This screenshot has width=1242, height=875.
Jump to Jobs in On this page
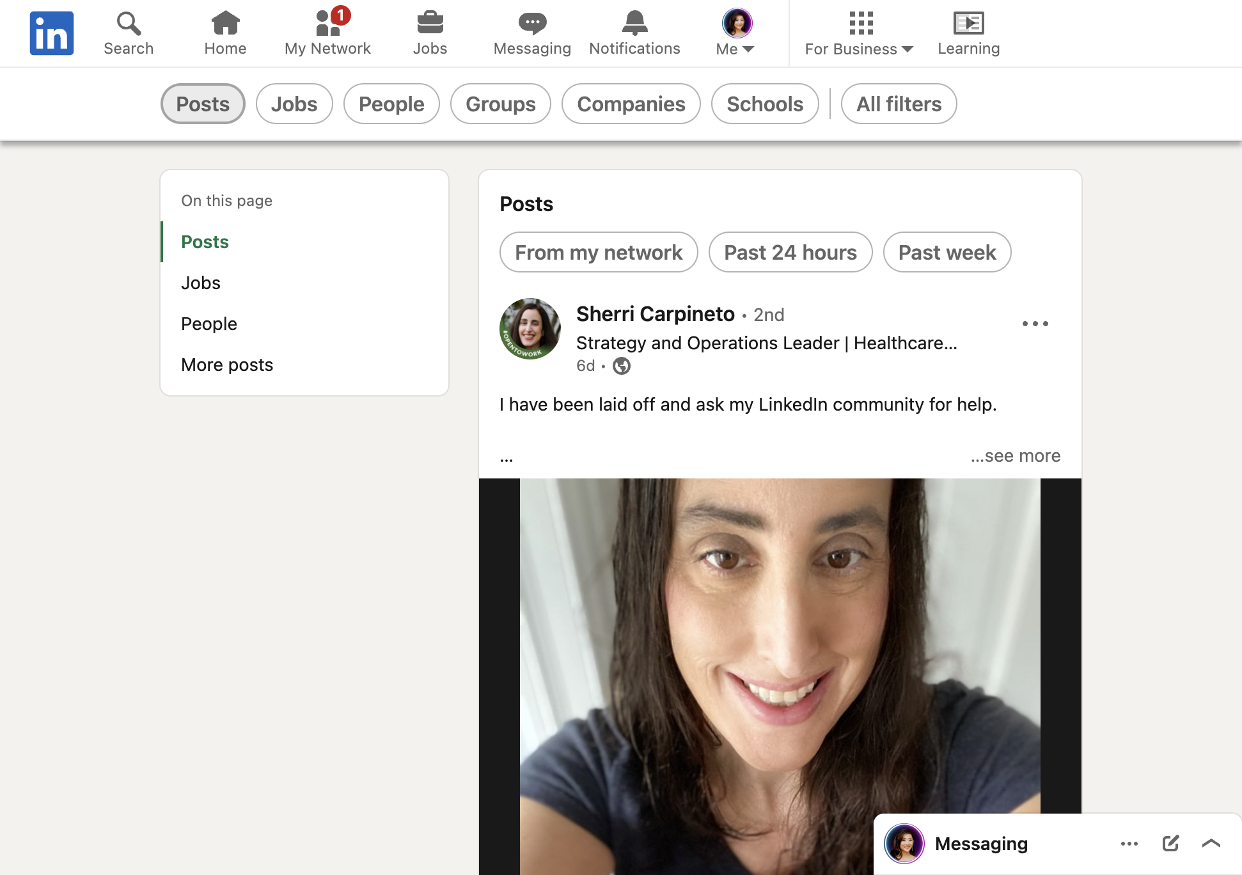pyautogui.click(x=201, y=283)
